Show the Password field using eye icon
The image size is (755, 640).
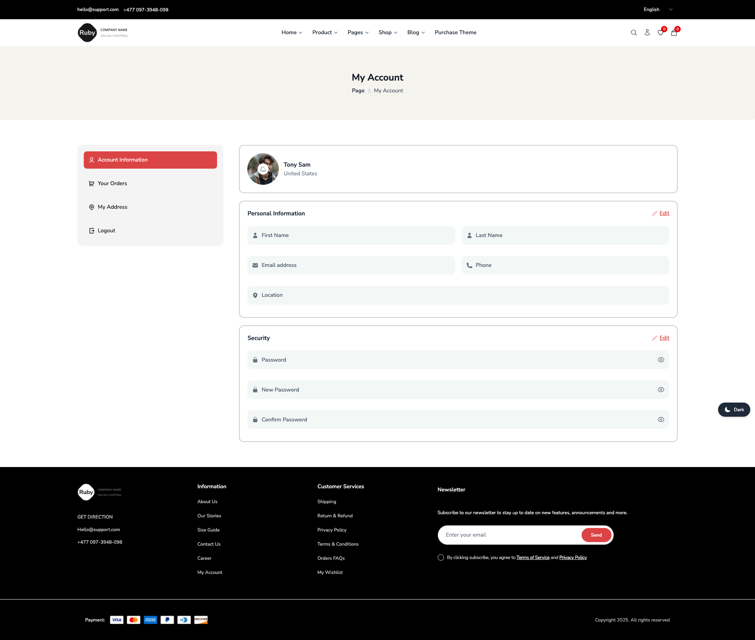(x=661, y=360)
